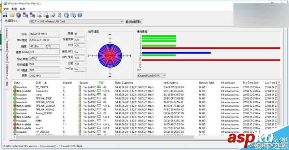The width and height of the screenshot is (289, 150).
Task: Click the signal strength field showing -47 dBm
Action: point(37,47)
